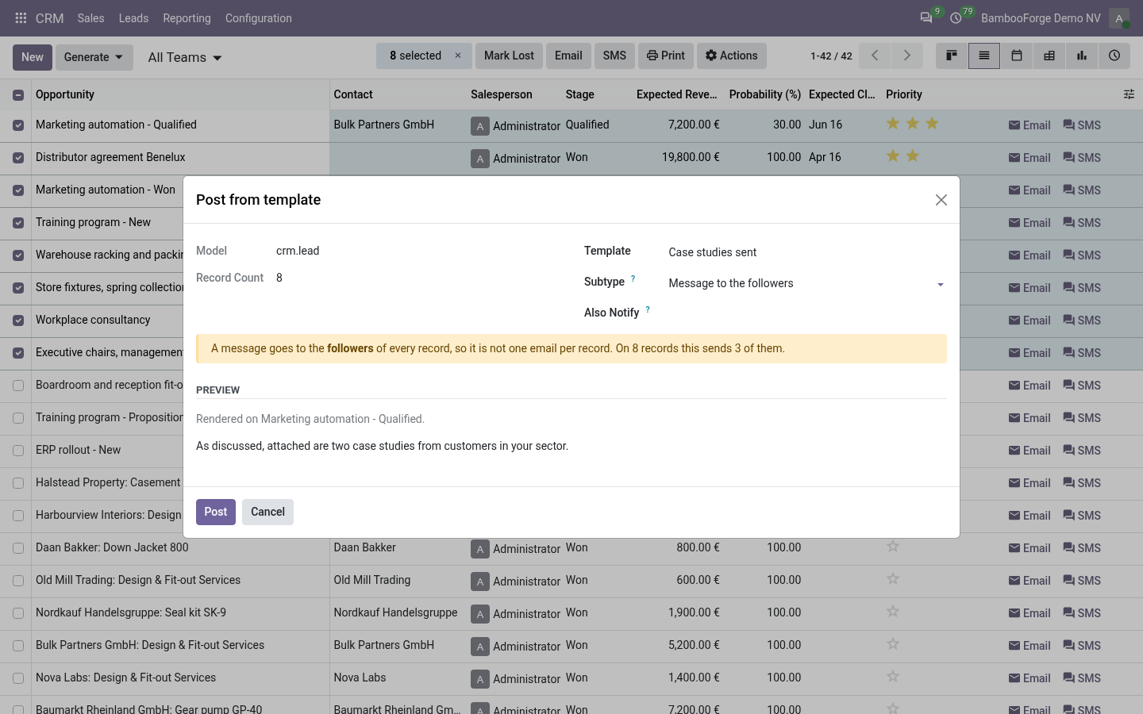Switch to pivot table view

1049,56
